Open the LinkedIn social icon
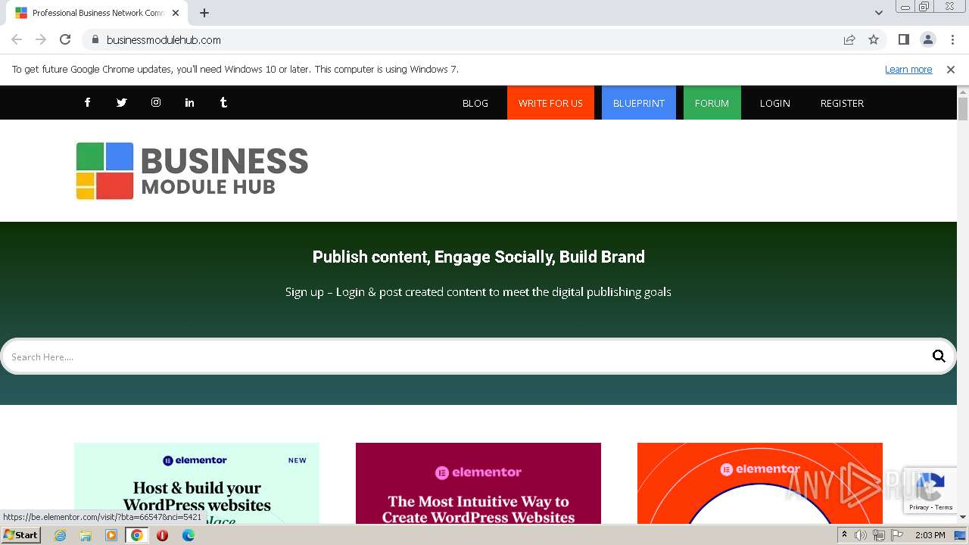The height and width of the screenshot is (545, 969). tap(189, 102)
